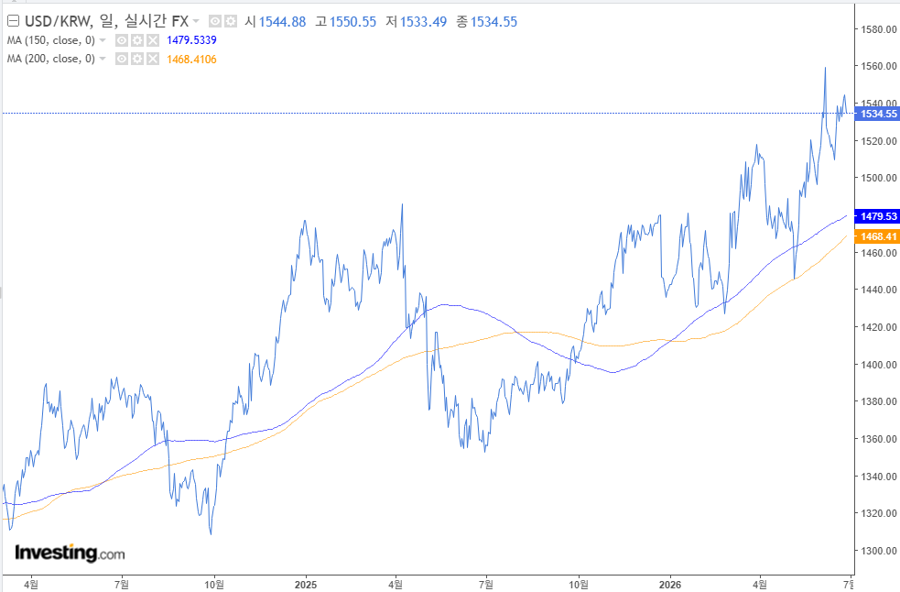
Task: Click the 1560.00 price axis label
Action: point(879,67)
